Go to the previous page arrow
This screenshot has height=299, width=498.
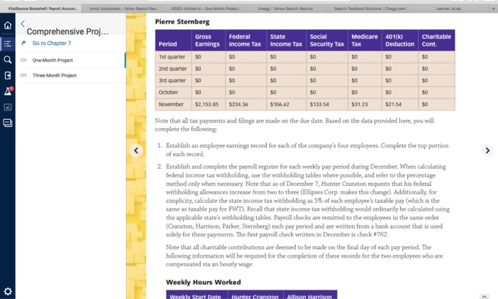(x=136, y=150)
